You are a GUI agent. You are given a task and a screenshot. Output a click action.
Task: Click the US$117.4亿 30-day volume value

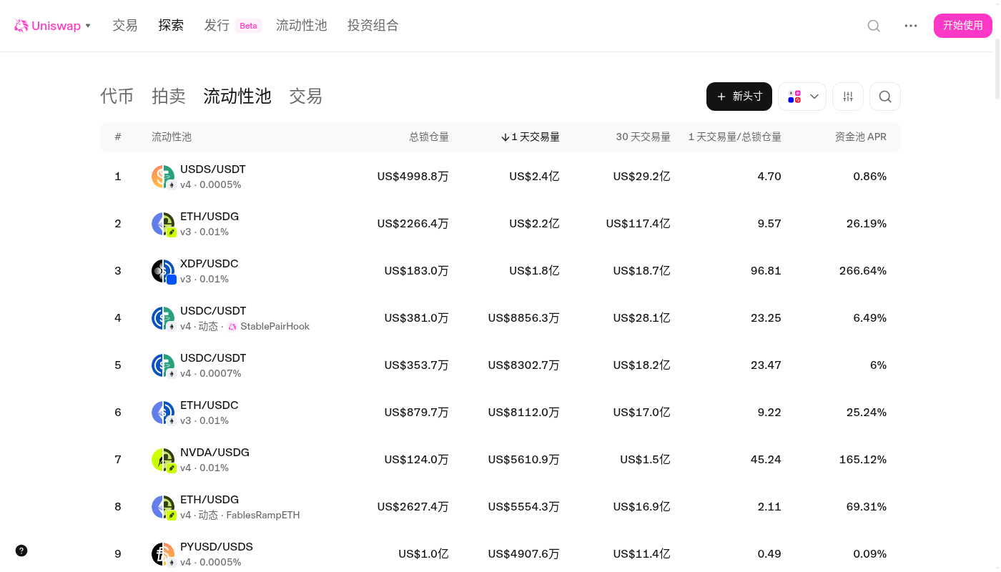tap(638, 224)
